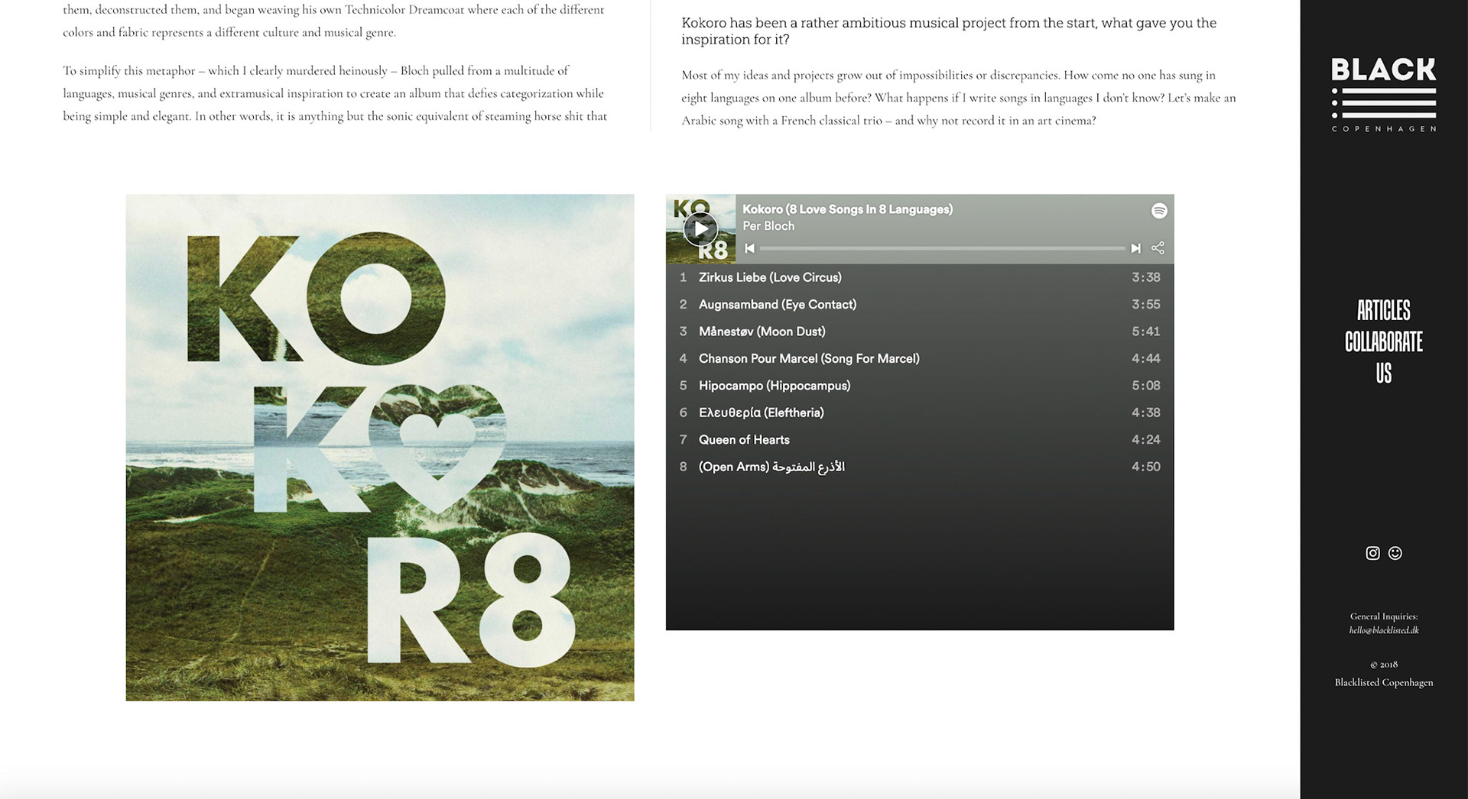Seek within the Spotify track progress bar
1468x799 pixels.
[x=942, y=248]
